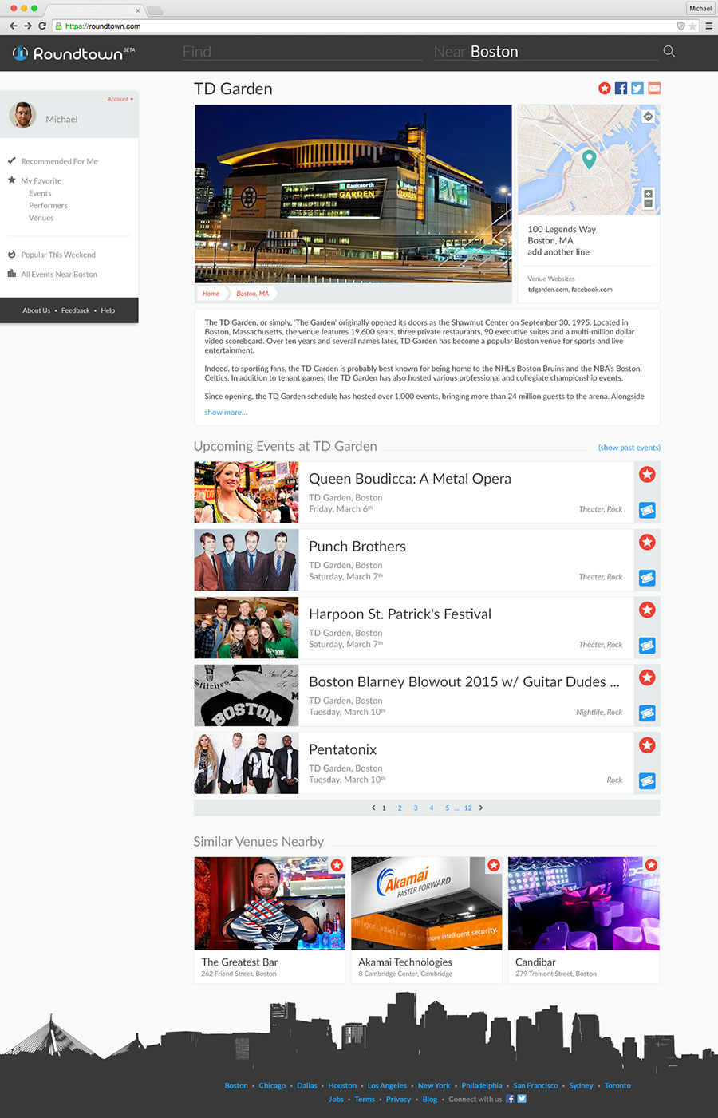Click the Near Boston location field

(x=546, y=52)
